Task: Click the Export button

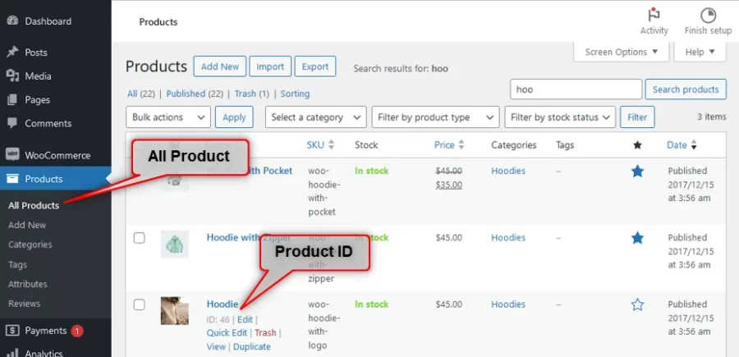Action: point(314,66)
